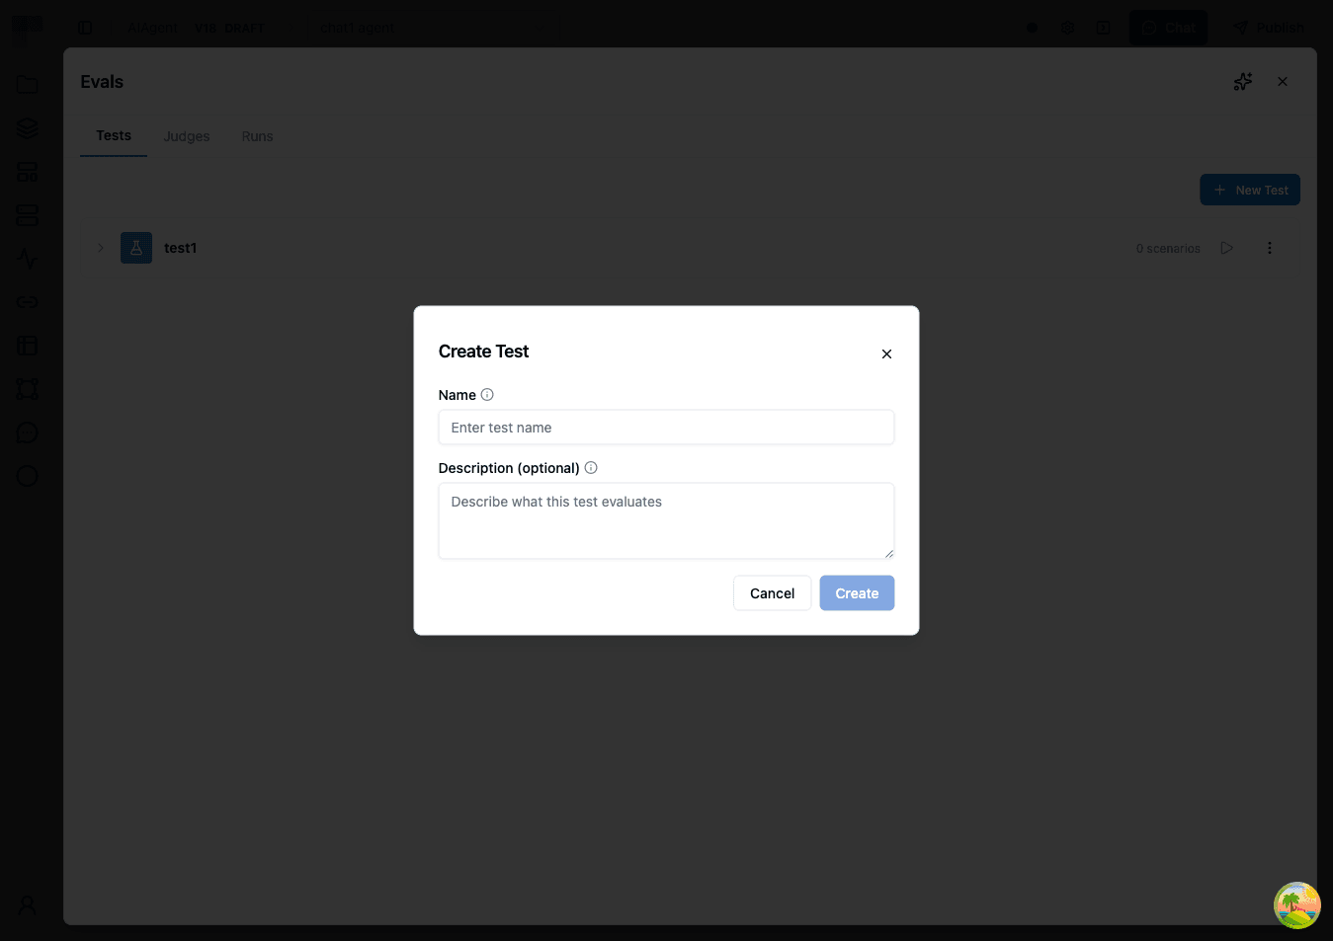Image resolution: width=1333 pixels, height=941 pixels.
Task: Open the workflow nodes panel from the sidebar
Action: pyautogui.click(x=27, y=171)
